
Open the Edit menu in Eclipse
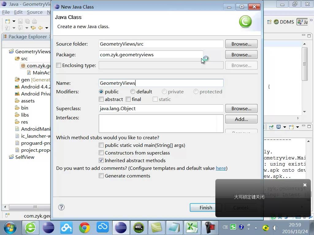[18, 12]
